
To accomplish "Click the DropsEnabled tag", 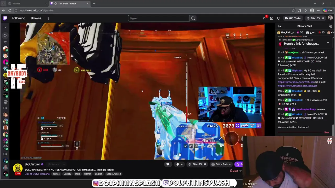I will coord(114,174).
